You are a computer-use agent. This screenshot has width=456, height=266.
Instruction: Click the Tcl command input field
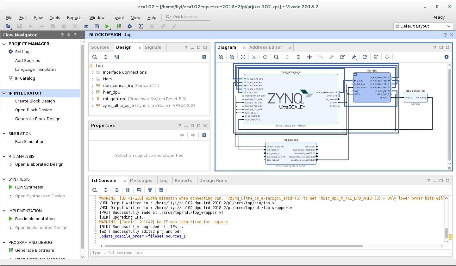coord(270,253)
